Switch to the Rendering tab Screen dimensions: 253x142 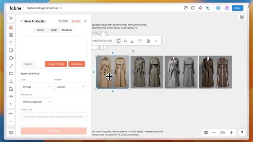(67, 30)
